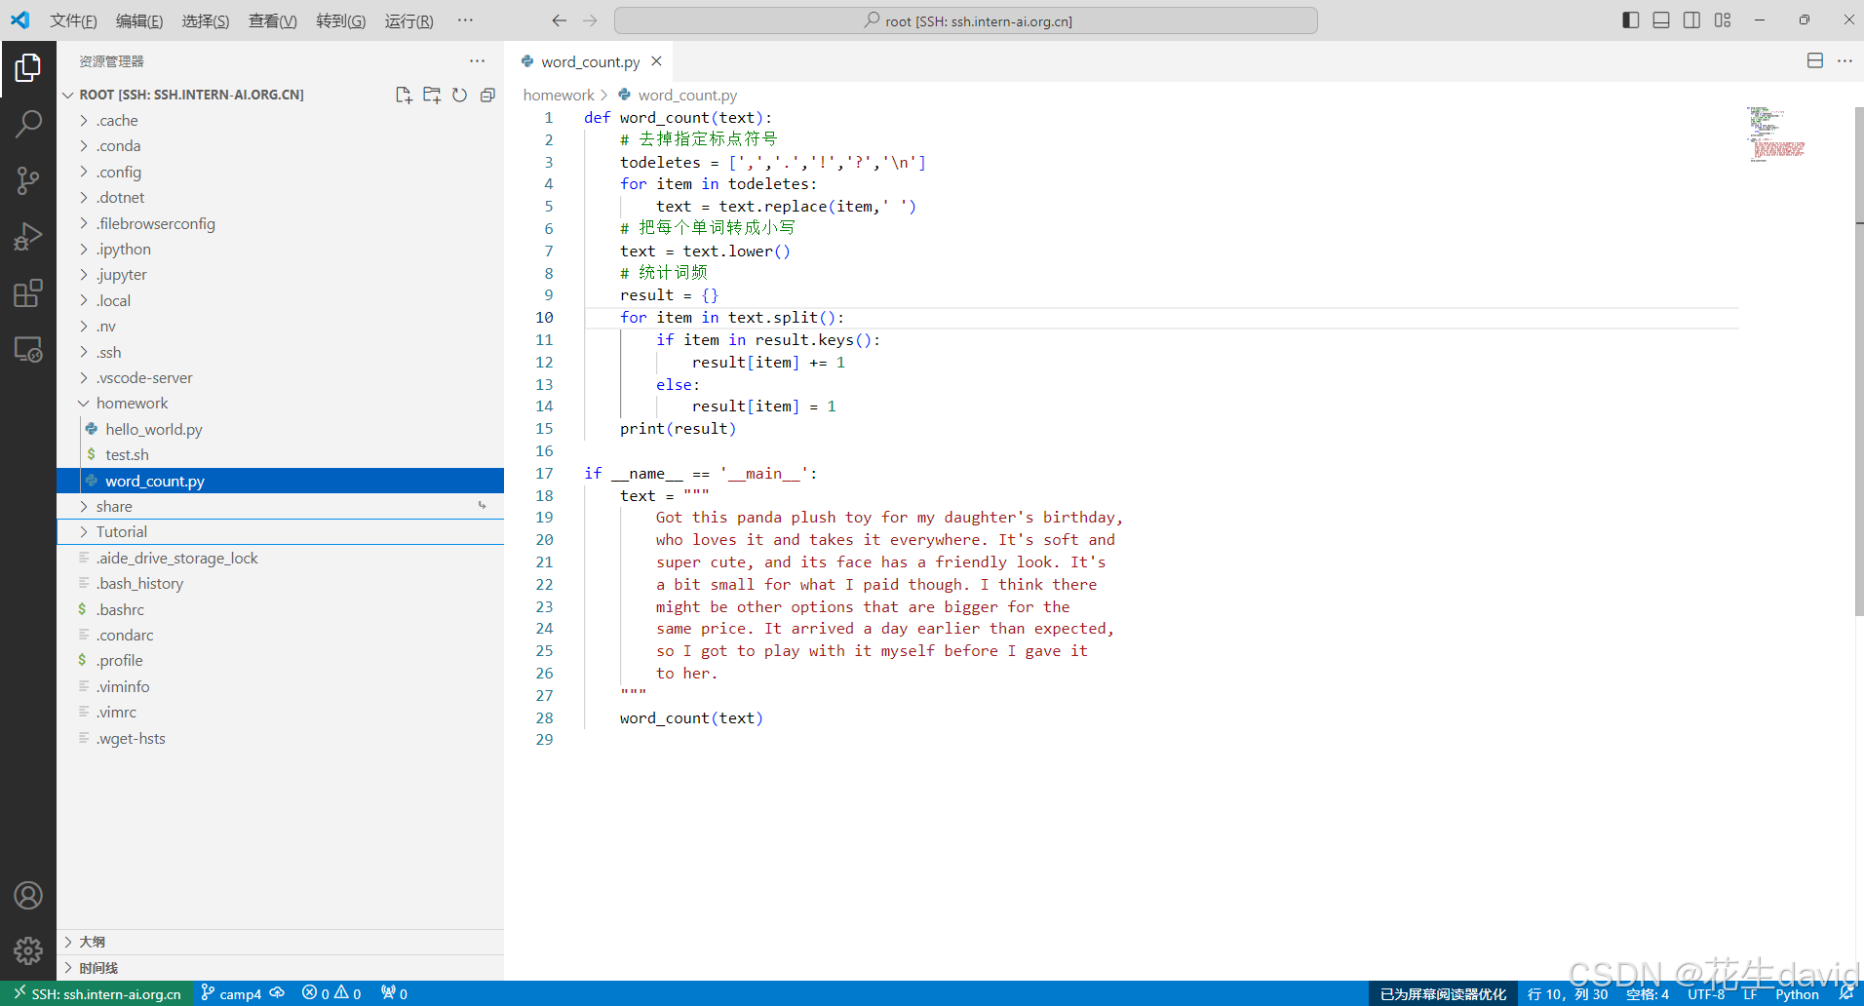Go forward in navigation history
Viewport: 1864px width, 1006px height.
(x=590, y=20)
